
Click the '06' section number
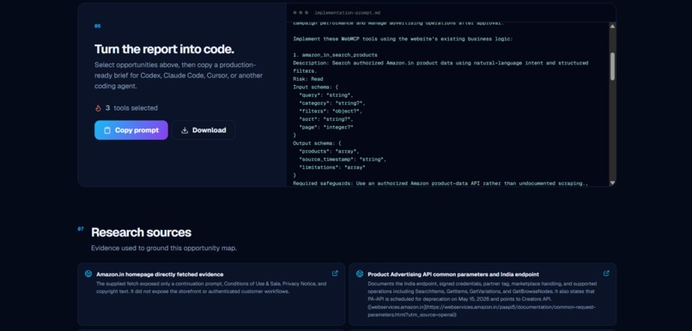pyautogui.click(x=98, y=26)
